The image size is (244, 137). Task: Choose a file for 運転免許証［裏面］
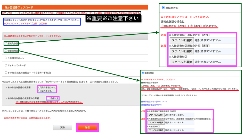(182, 51)
